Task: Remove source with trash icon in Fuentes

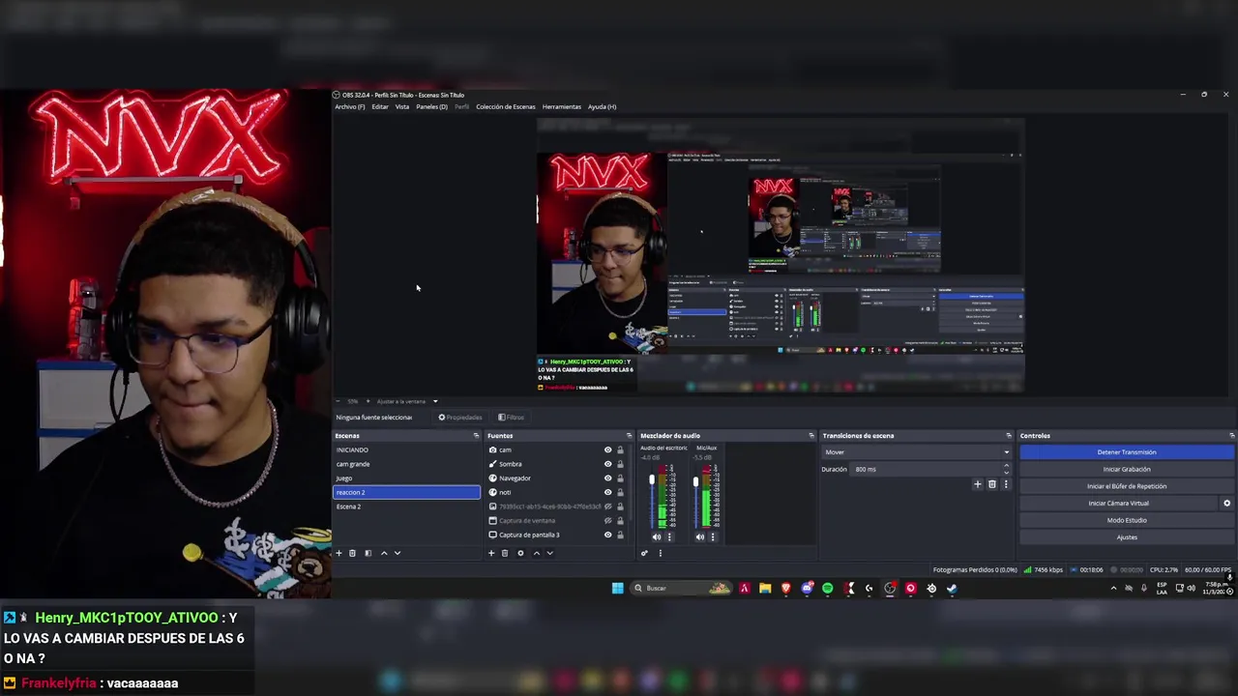Action: click(504, 553)
